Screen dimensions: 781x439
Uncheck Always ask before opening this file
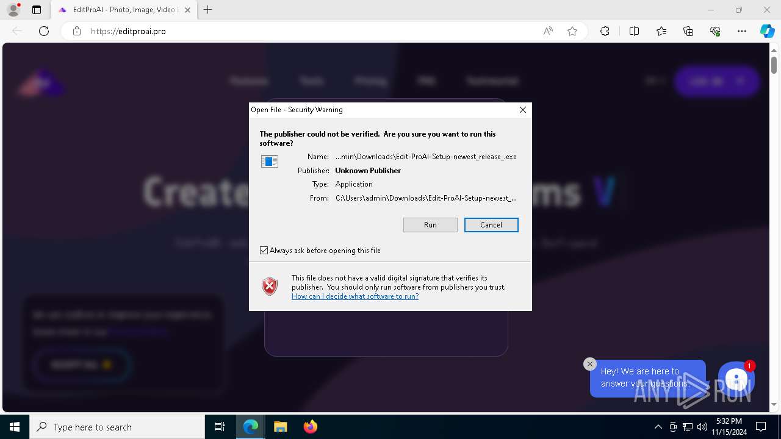coord(264,251)
